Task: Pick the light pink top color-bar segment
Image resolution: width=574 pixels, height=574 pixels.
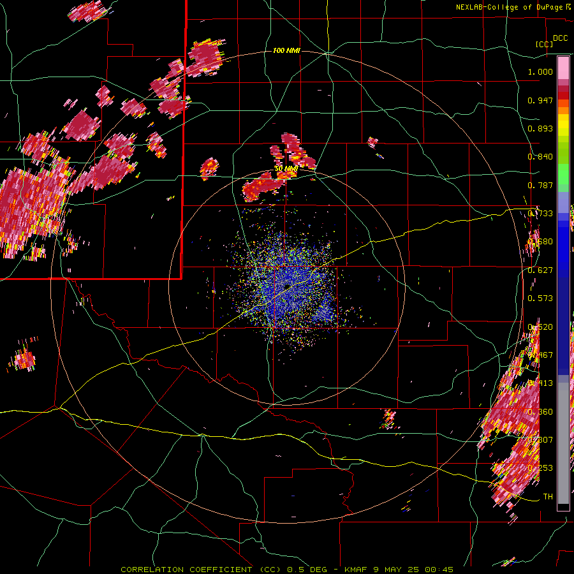Action: 563,68
